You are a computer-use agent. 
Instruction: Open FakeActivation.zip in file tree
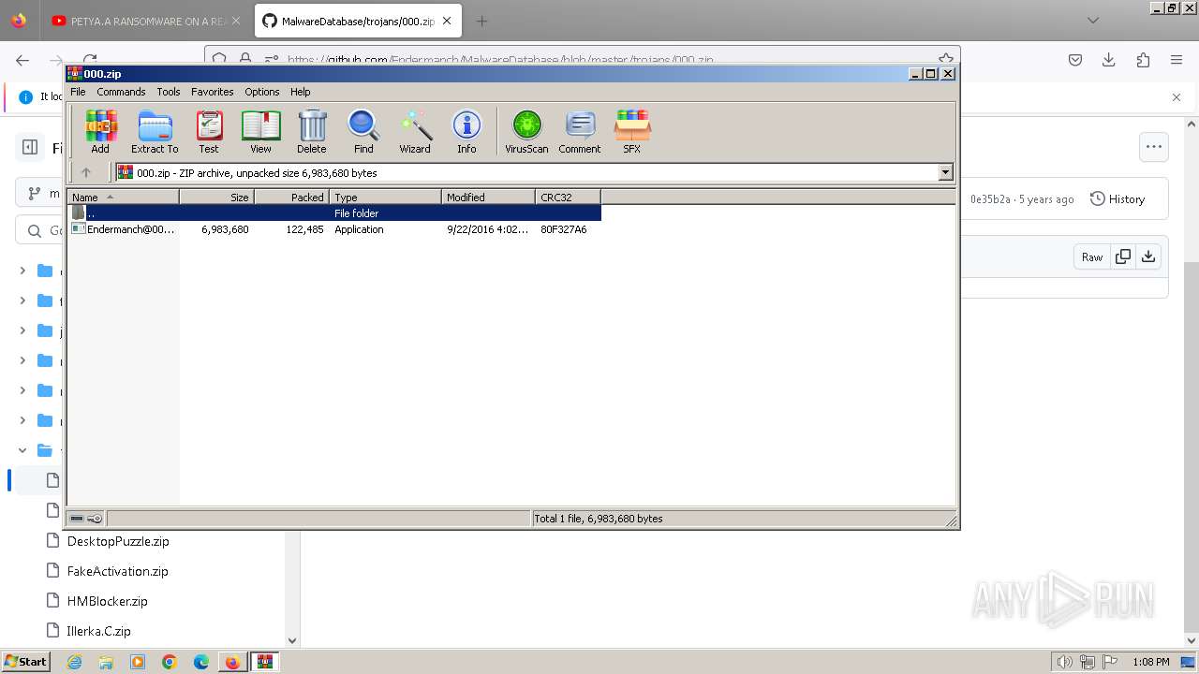click(x=118, y=571)
